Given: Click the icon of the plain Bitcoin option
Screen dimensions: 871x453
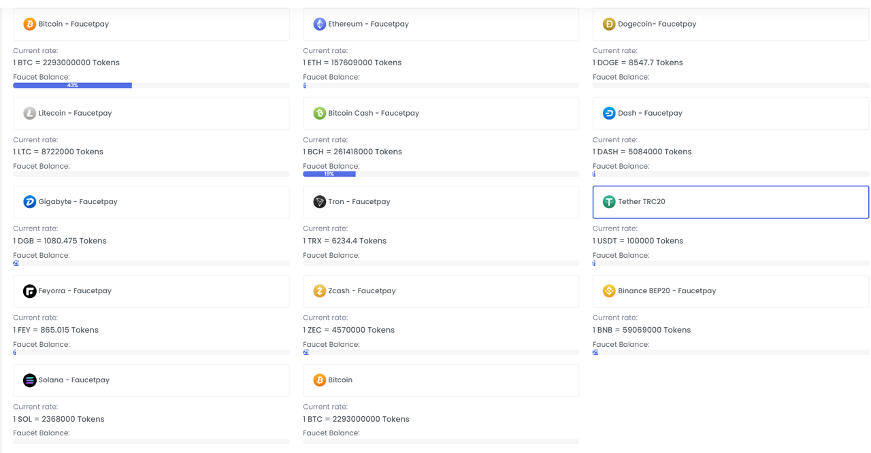Looking at the screenshot, I should (x=319, y=380).
